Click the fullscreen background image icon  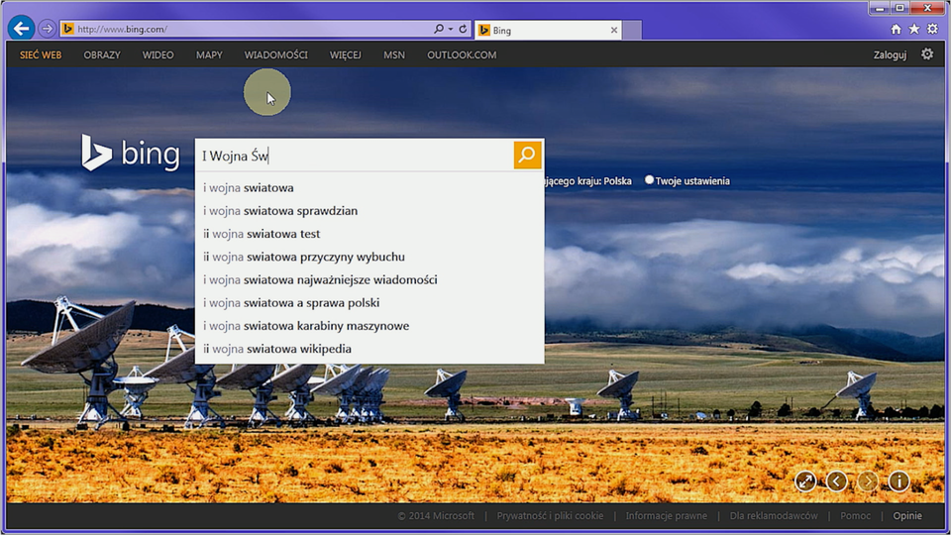coord(805,481)
